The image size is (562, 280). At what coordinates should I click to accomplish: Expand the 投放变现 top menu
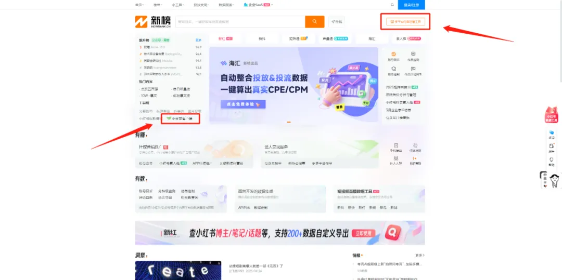[201, 5]
